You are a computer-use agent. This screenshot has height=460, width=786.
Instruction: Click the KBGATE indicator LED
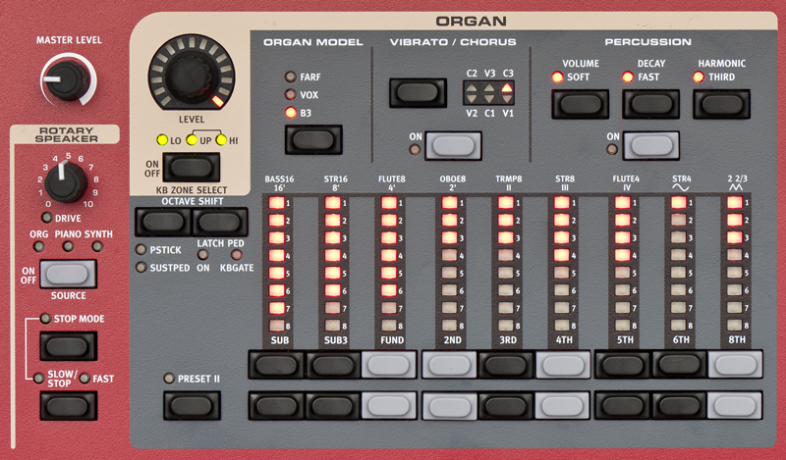pos(236,255)
